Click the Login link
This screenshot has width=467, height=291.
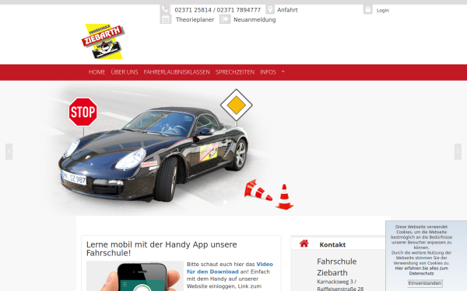tap(383, 10)
